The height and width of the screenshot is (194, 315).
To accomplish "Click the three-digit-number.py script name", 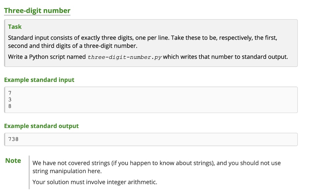I will point(125,57).
